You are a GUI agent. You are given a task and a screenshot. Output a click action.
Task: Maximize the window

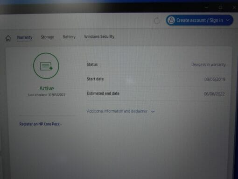(220, 7)
